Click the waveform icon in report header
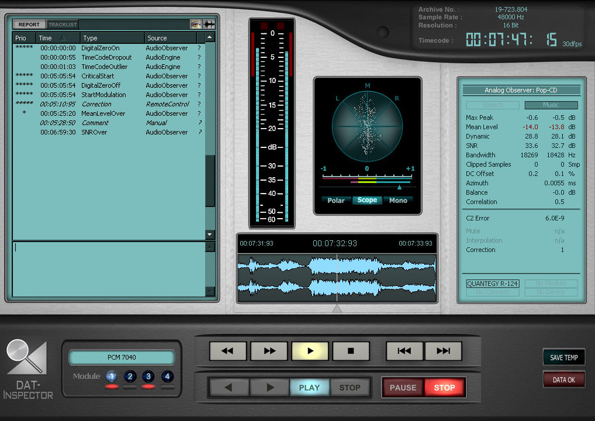Image resolution: width=595 pixels, height=421 pixels. pyautogui.click(x=209, y=25)
